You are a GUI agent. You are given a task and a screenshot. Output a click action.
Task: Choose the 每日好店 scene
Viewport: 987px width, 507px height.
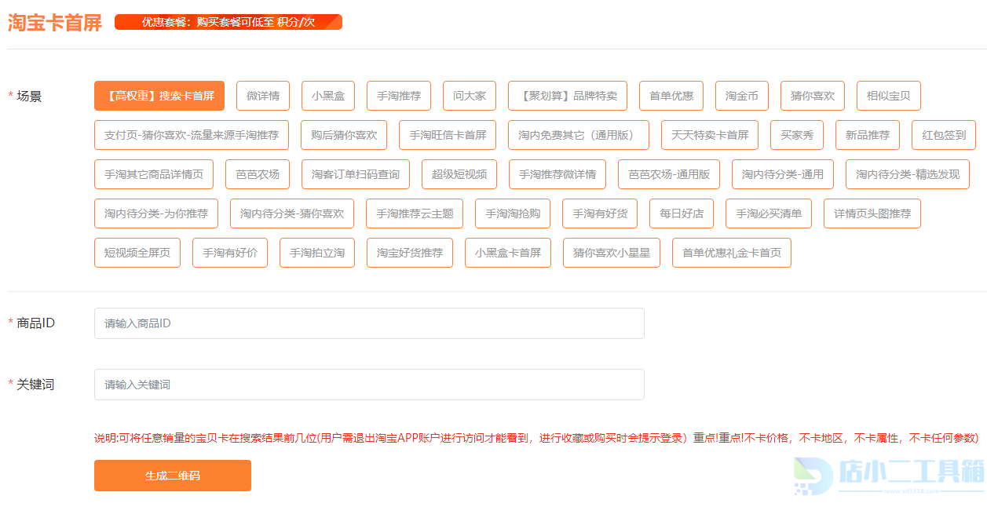pos(682,213)
